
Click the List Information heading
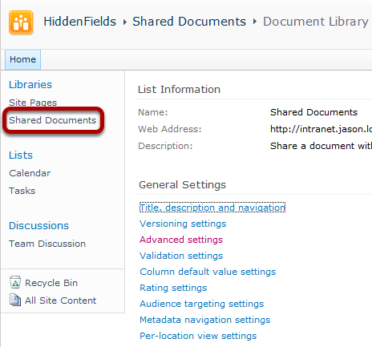(179, 89)
